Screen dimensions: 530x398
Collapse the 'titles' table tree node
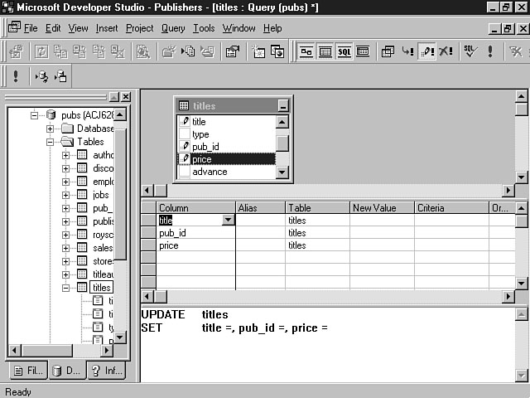(66, 288)
